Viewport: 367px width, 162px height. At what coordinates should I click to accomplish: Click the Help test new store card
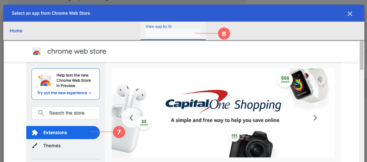(66, 84)
